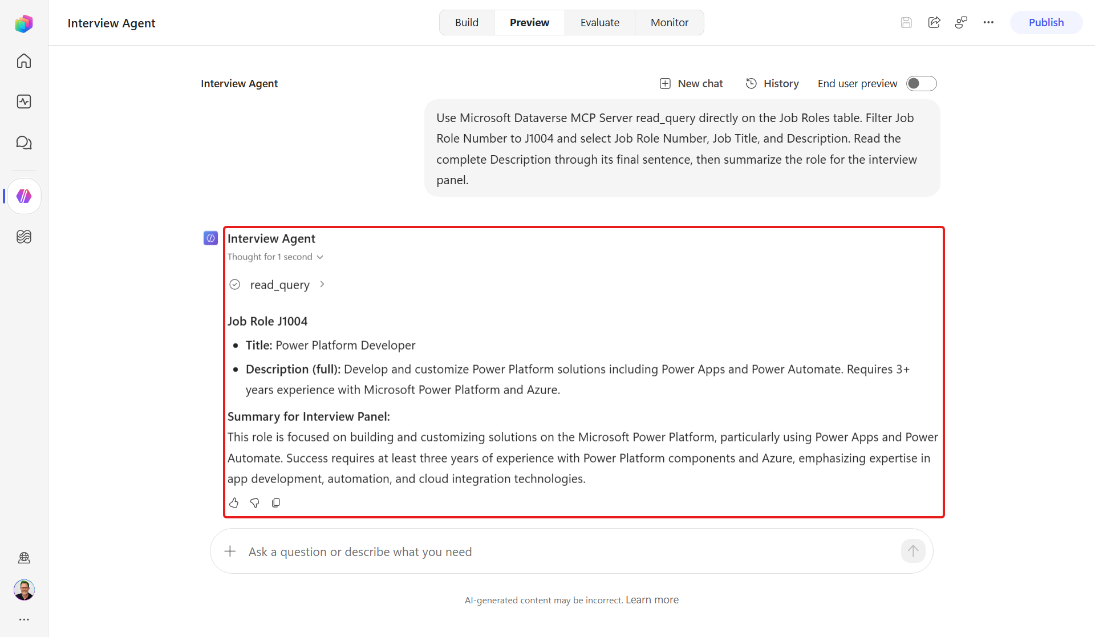
Task: Open the Activity monitor sidebar icon
Action: point(24,102)
